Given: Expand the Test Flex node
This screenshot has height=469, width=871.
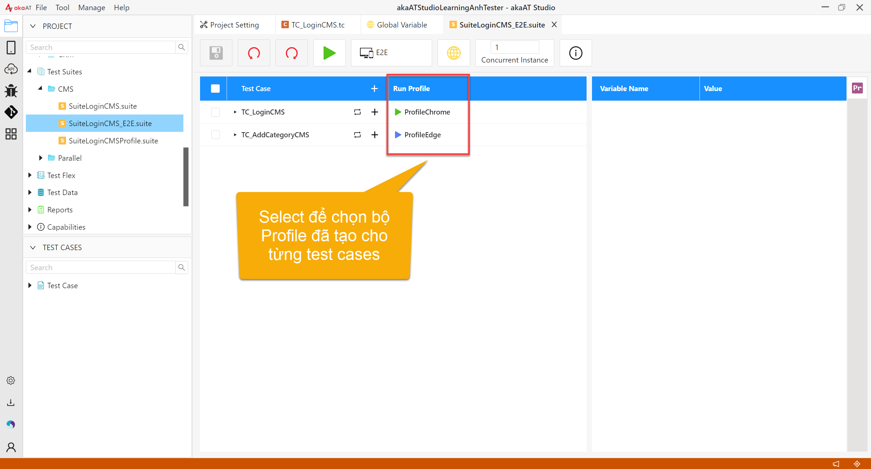Looking at the screenshot, I should tap(30, 175).
